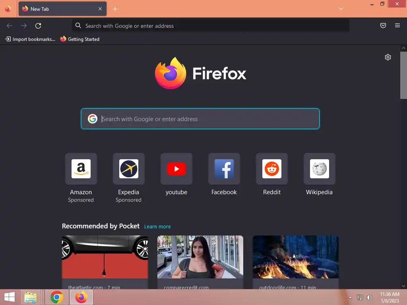The width and height of the screenshot is (407, 305).
Task: Click the address bar magnifier icon
Action: tap(78, 25)
